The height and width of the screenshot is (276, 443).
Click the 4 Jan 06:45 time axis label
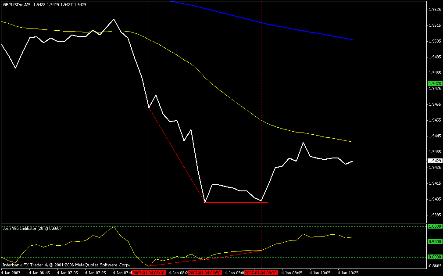[x=39, y=273]
